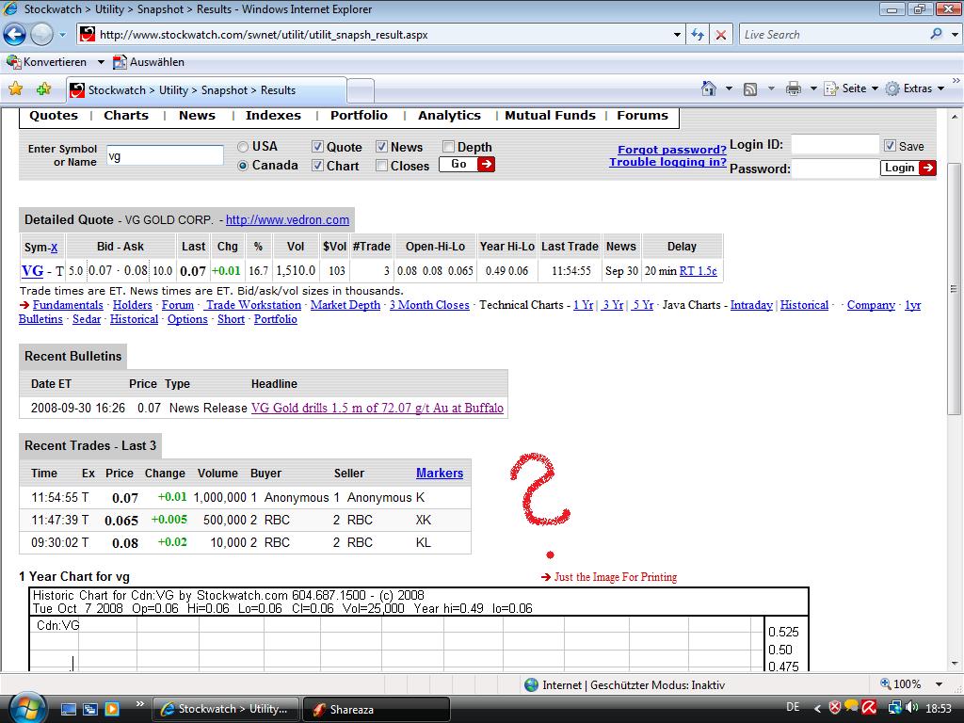Click the Forgot password link
This screenshot has height=723, width=964.
point(672,149)
